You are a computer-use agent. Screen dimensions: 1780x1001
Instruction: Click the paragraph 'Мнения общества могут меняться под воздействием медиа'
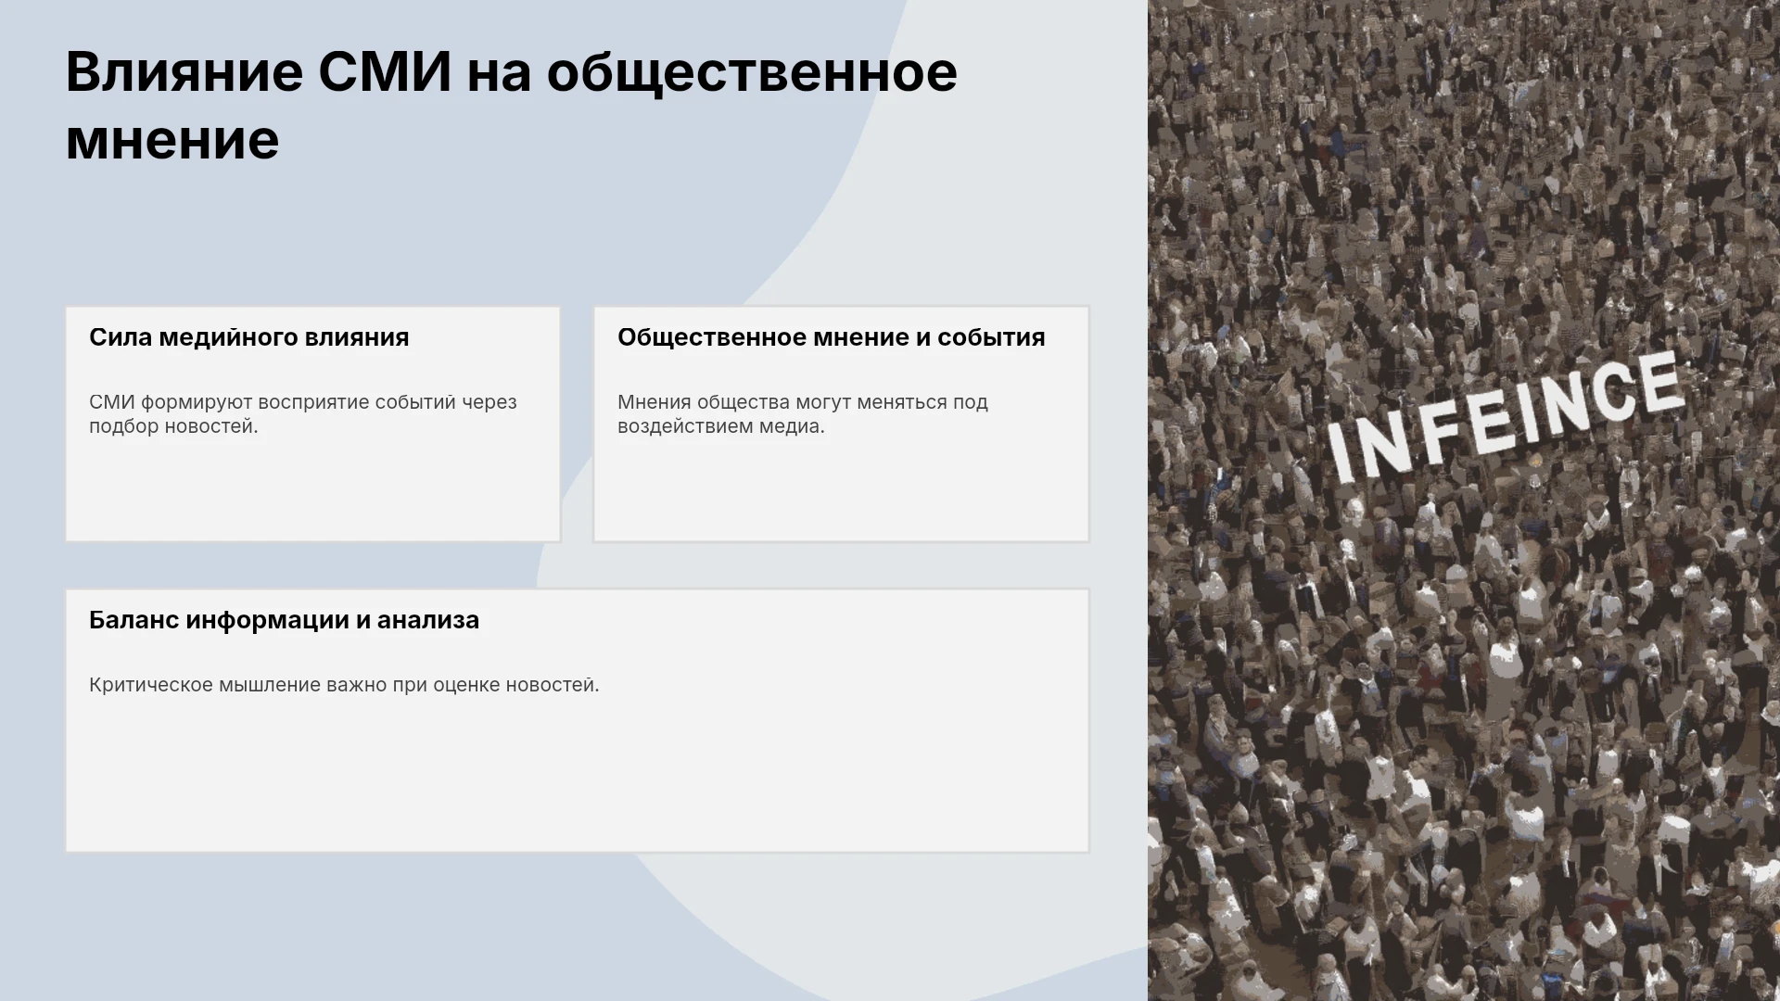tap(803, 414)
